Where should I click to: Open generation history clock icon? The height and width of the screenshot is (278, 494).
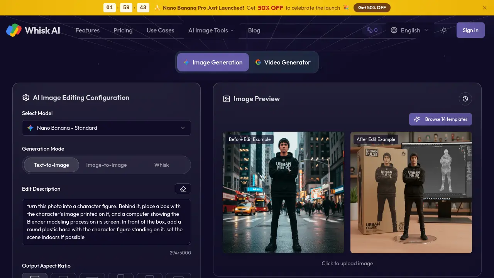[465, 99]
